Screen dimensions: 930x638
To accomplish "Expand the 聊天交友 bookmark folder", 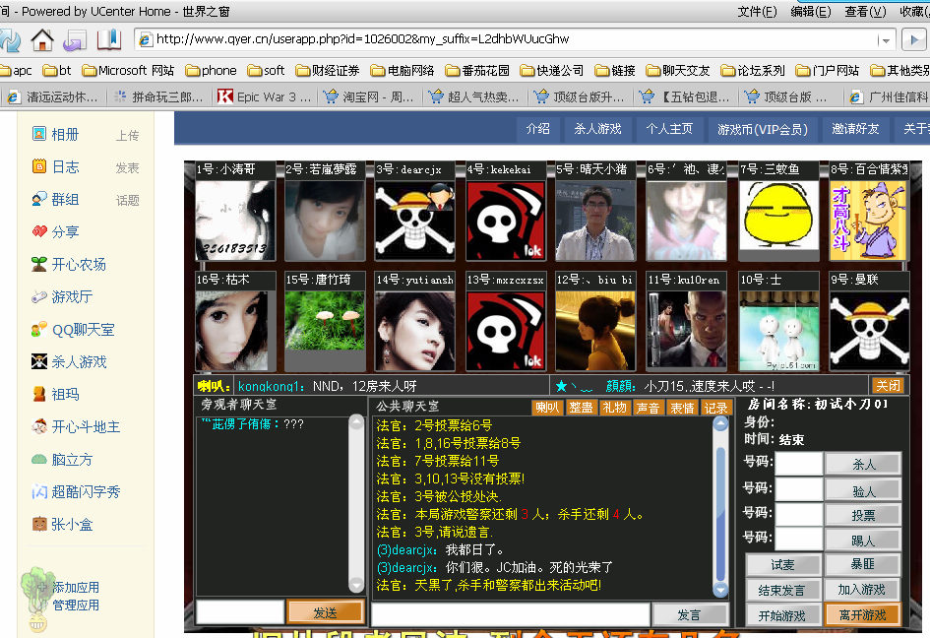I will coord(677,71).
